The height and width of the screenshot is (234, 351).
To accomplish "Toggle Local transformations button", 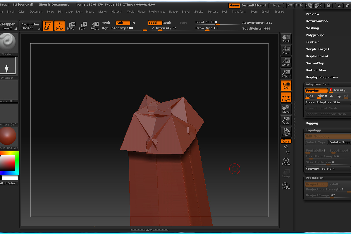I will click(x=286, y=85).
